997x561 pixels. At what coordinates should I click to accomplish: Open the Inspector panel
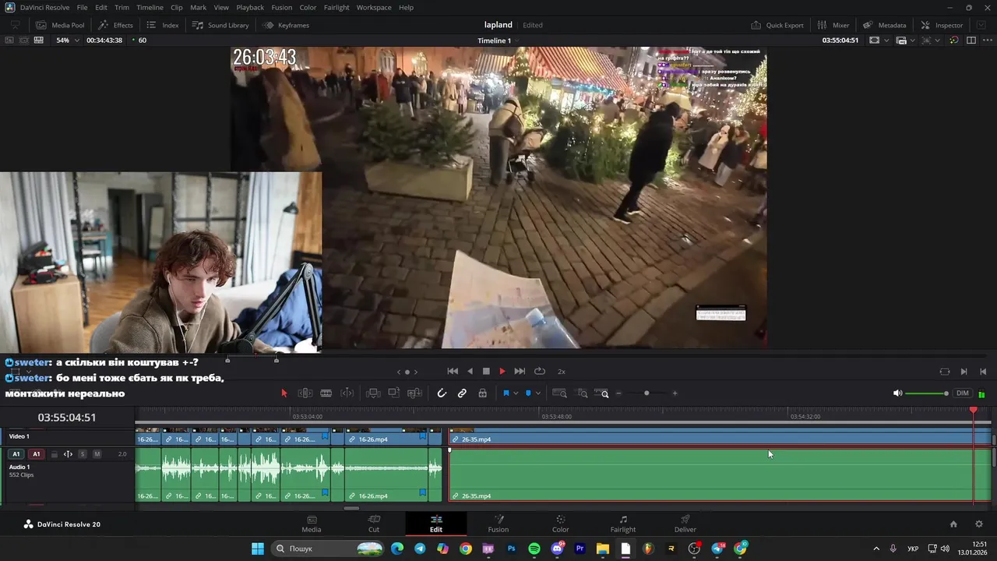pos(942,25)
